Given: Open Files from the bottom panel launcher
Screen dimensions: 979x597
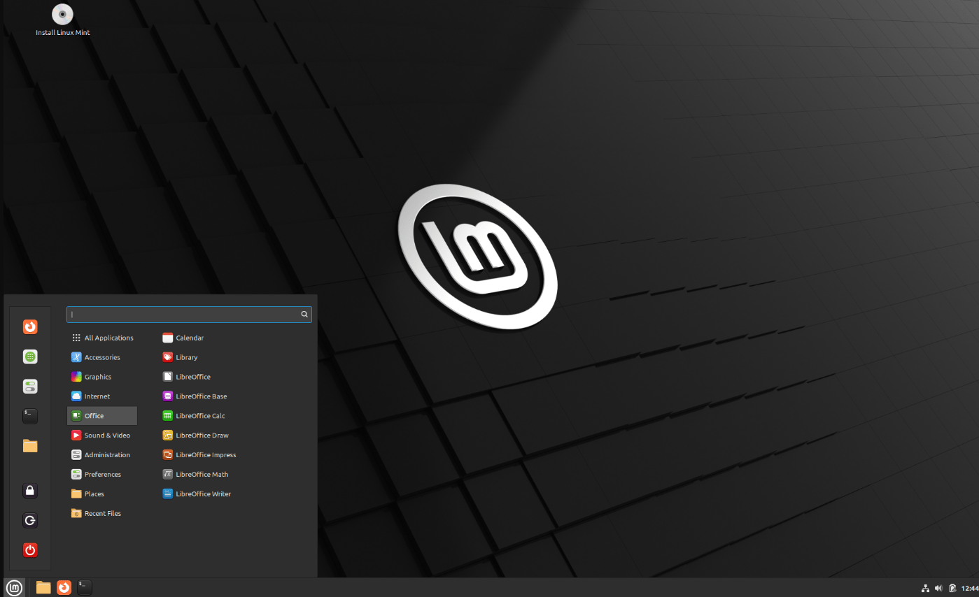Looking at the screenshot, I should tap(43, 587).
